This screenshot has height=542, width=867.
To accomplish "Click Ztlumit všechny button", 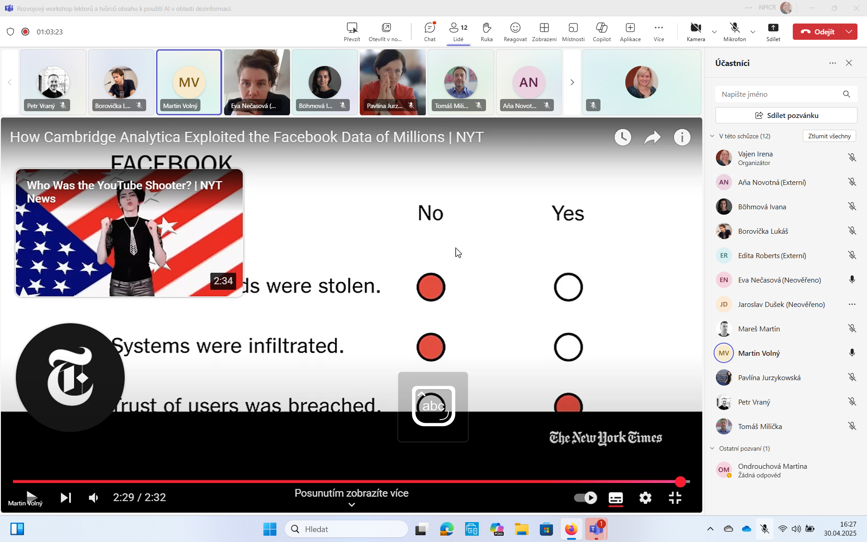I will [x=829, y=136].
